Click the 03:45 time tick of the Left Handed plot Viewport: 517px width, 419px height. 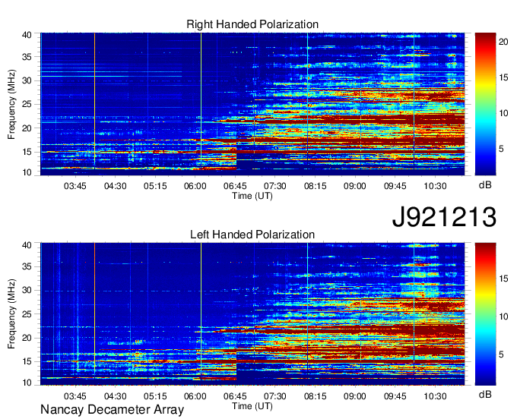(75, 396)
